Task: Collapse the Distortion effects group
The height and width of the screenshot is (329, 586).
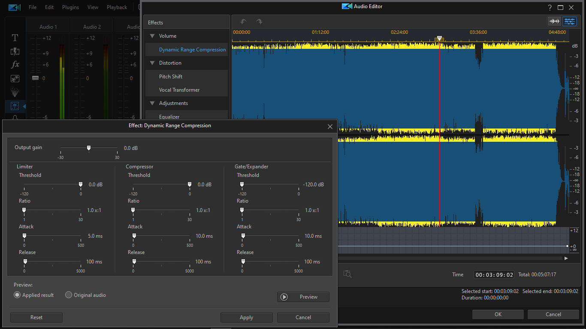Action: tap(152, 63)
